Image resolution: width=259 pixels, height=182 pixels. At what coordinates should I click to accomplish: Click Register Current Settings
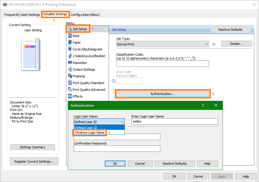[34, 161]
